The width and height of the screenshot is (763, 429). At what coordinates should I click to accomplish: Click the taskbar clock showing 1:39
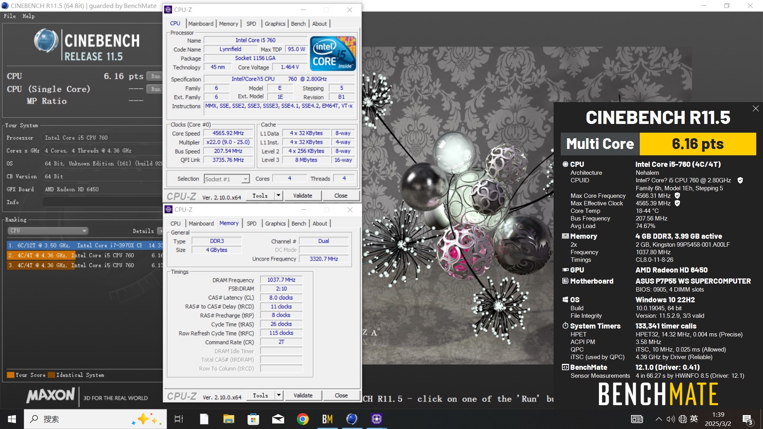tap(718, 419)
